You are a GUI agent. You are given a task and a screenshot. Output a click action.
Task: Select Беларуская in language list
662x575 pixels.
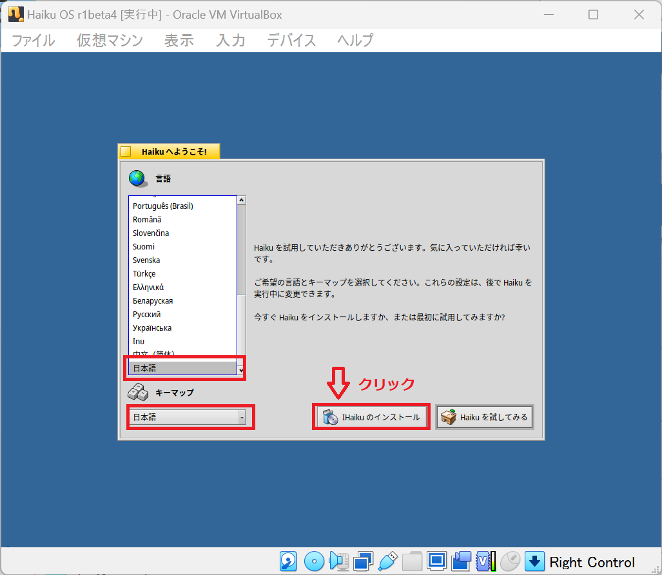click(x=182, y=300)
